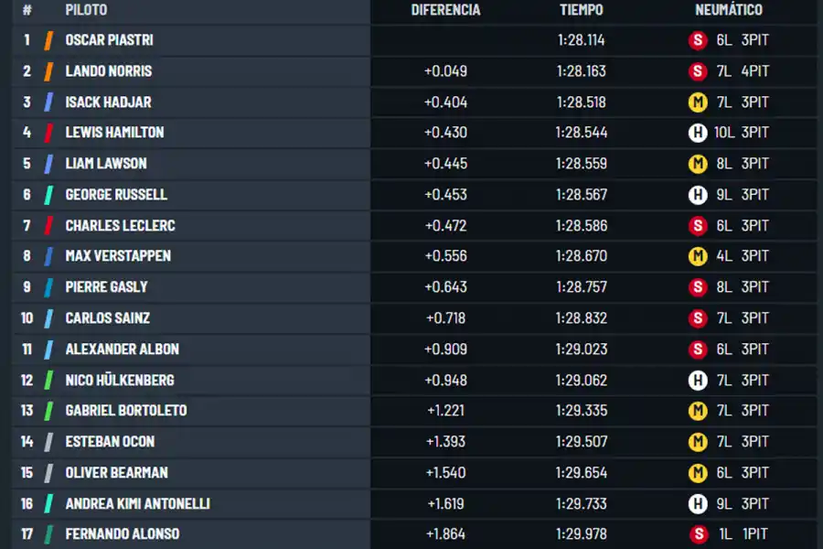Click Isack Hadjar's medium tyre icon

[698, 102]
